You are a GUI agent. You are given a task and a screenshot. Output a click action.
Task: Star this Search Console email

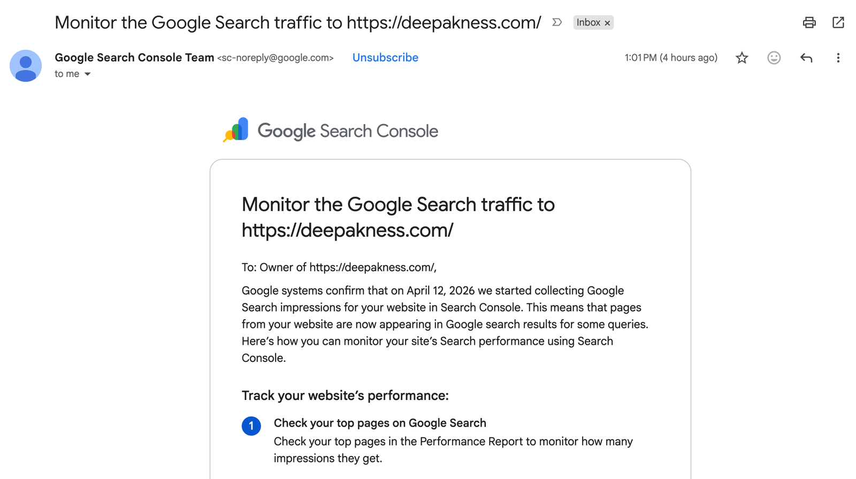click(x=742, y=58)
